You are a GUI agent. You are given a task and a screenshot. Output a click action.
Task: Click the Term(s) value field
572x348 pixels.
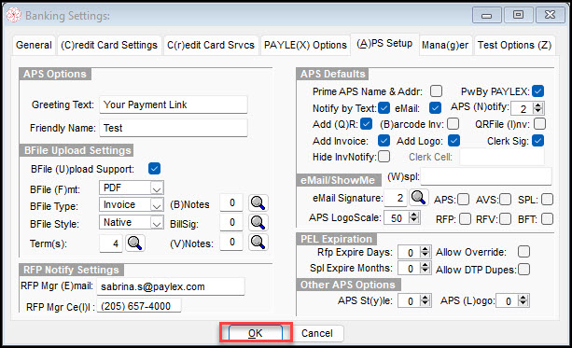(111, 244)
